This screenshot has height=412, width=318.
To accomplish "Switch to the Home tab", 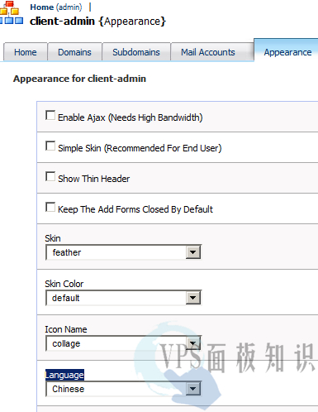I will pyautogui.click(x=26, y=52).
